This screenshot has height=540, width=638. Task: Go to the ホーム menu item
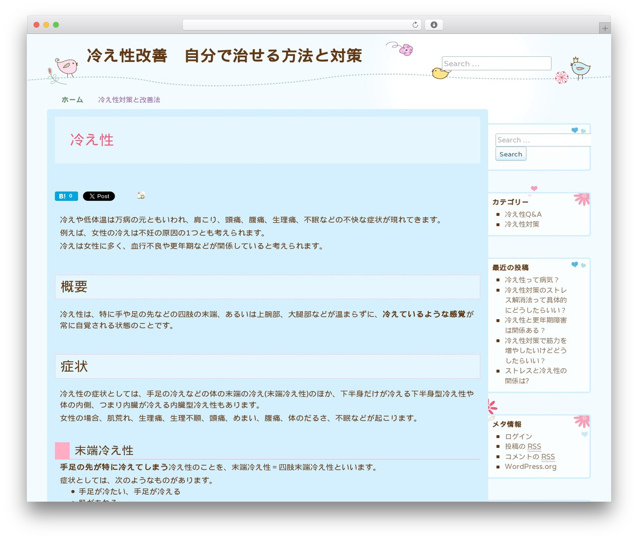[x=72, y=100]
